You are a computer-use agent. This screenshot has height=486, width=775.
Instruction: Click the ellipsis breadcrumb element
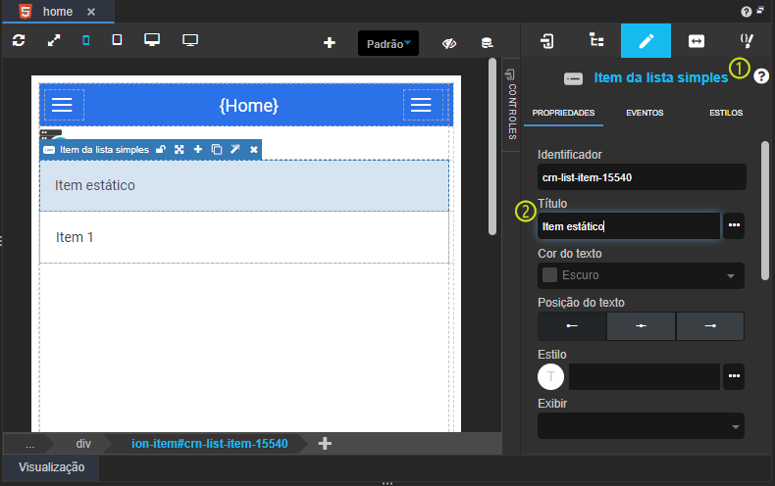coord(30,444)
